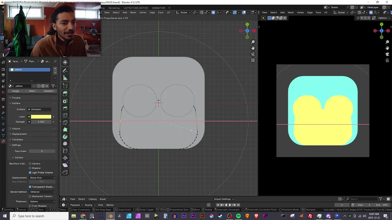Activate the Smooth tool
This screenshot has width=392, height=220.
tap(65, 144)
